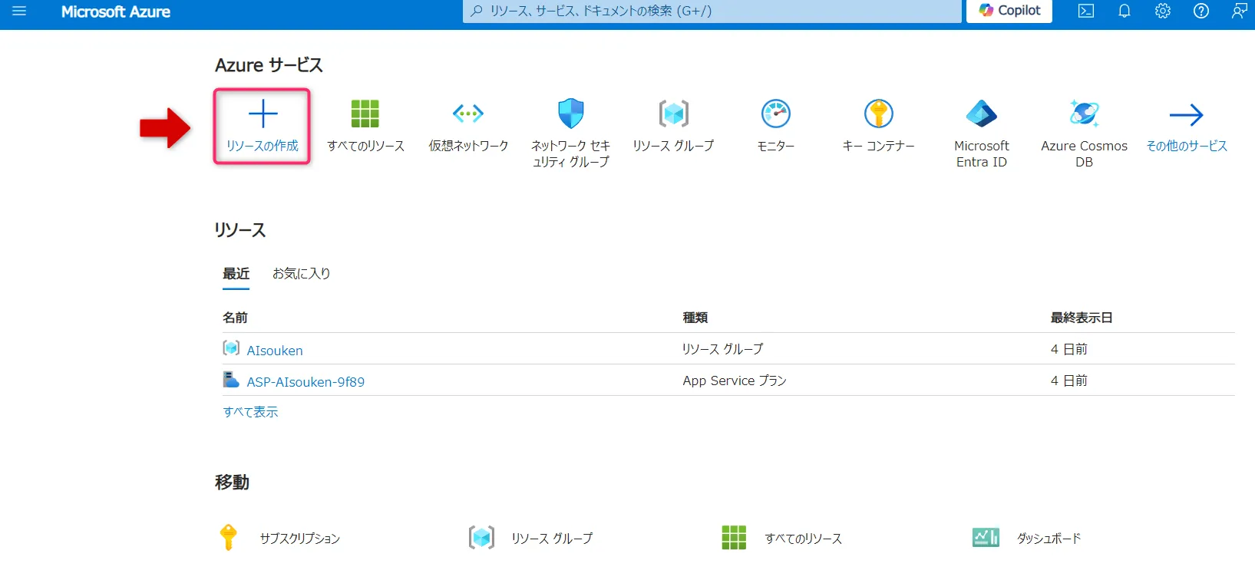1255x570 pixels.
Task: Click the 種類 column header
Action: [695, 318]
